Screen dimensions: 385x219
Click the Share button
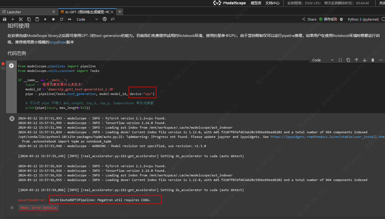tap(309, 19)
